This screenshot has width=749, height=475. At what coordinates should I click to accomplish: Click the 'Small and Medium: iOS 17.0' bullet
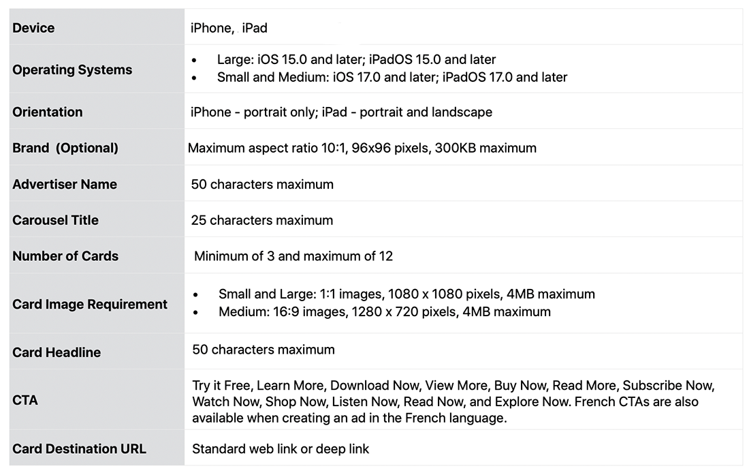[x=392, y=77]
